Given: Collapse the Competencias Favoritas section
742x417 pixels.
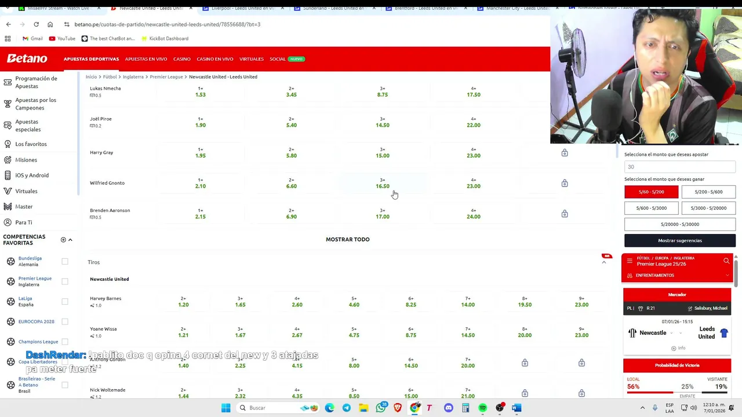Looking at the screenshot, I should click(70, 240).
